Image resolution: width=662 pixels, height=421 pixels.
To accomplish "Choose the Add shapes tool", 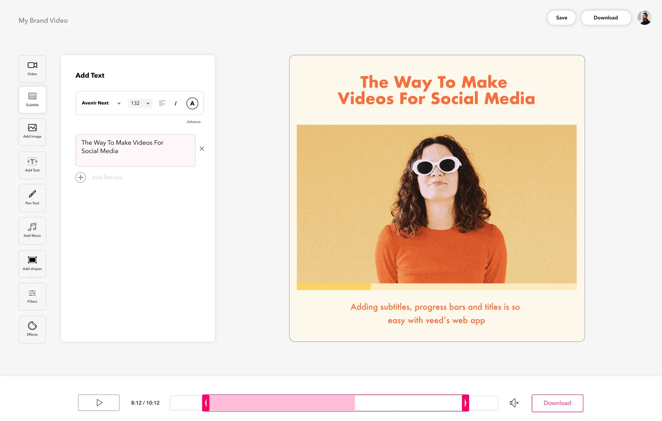I will (x=32, y=263).
